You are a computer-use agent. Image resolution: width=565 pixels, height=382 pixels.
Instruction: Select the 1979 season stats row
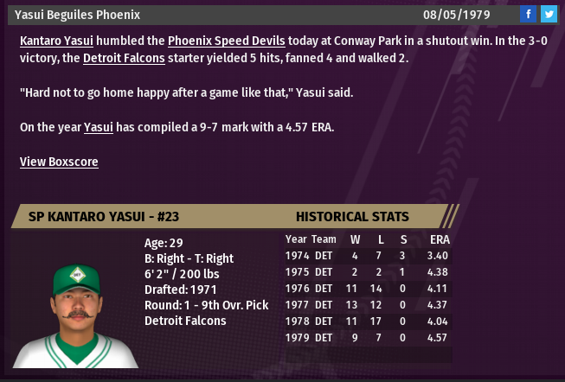click(x=368, y=338)
